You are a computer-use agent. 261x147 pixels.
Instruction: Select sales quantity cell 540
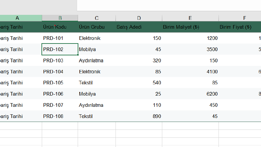point(139,83)
